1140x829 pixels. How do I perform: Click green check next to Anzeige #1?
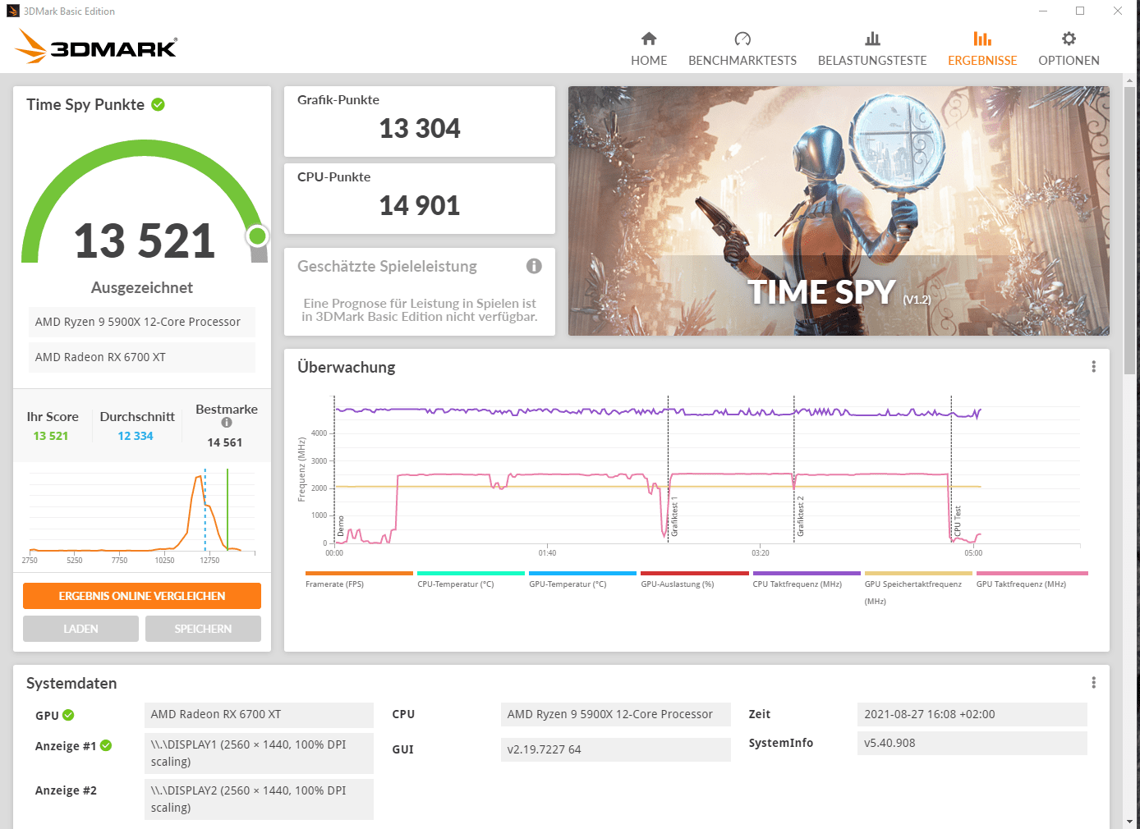(x=106, y=745)
